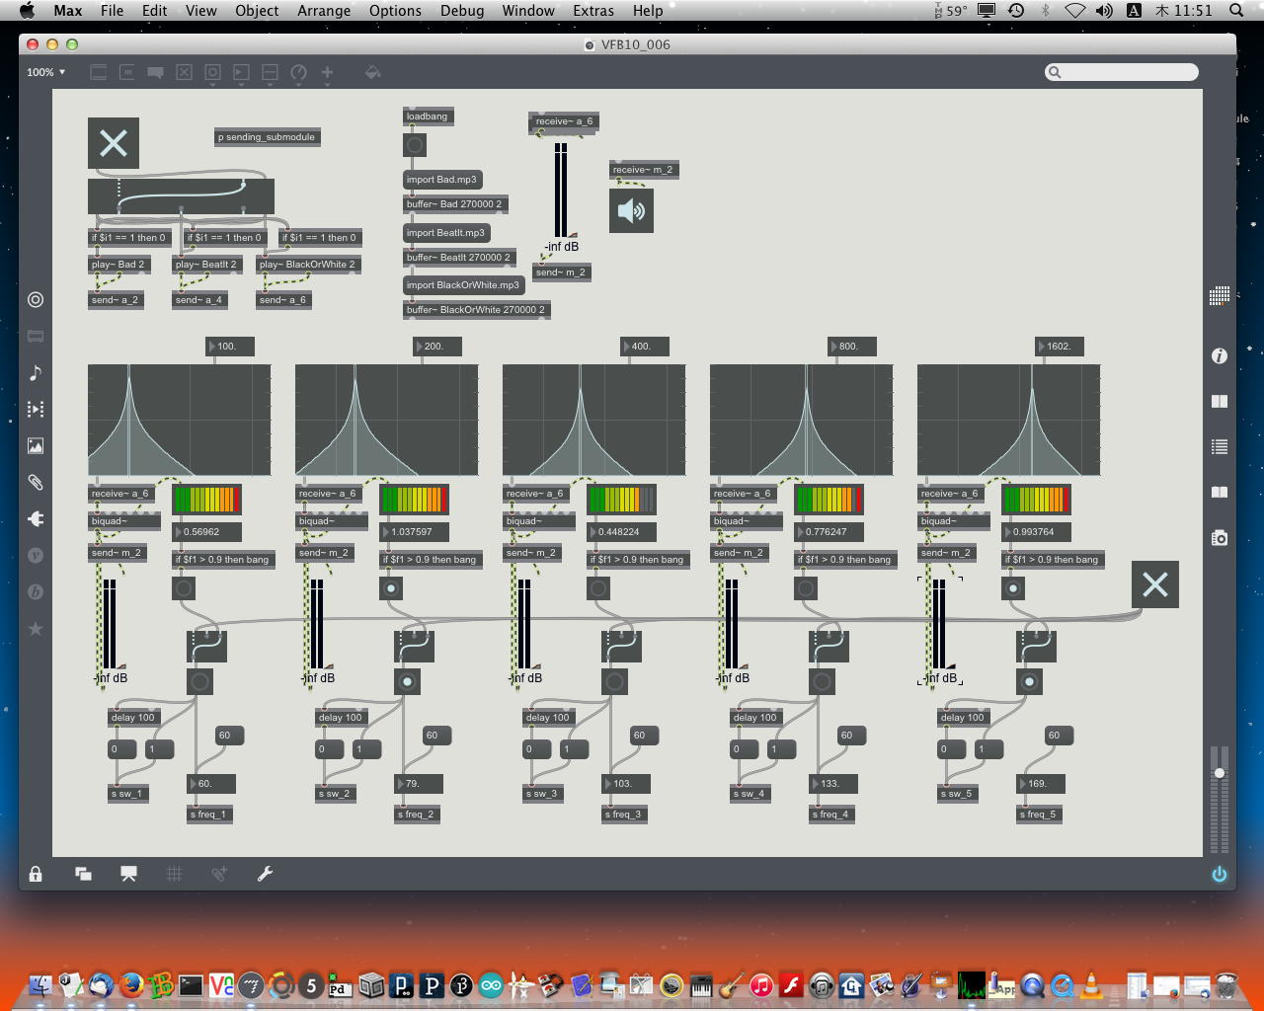Image resolution: width=1264 pixels, height=1011 pixels.
Task: Add an object box from the top toolbar
Action: pyautogui.click(x=98, y=72)
